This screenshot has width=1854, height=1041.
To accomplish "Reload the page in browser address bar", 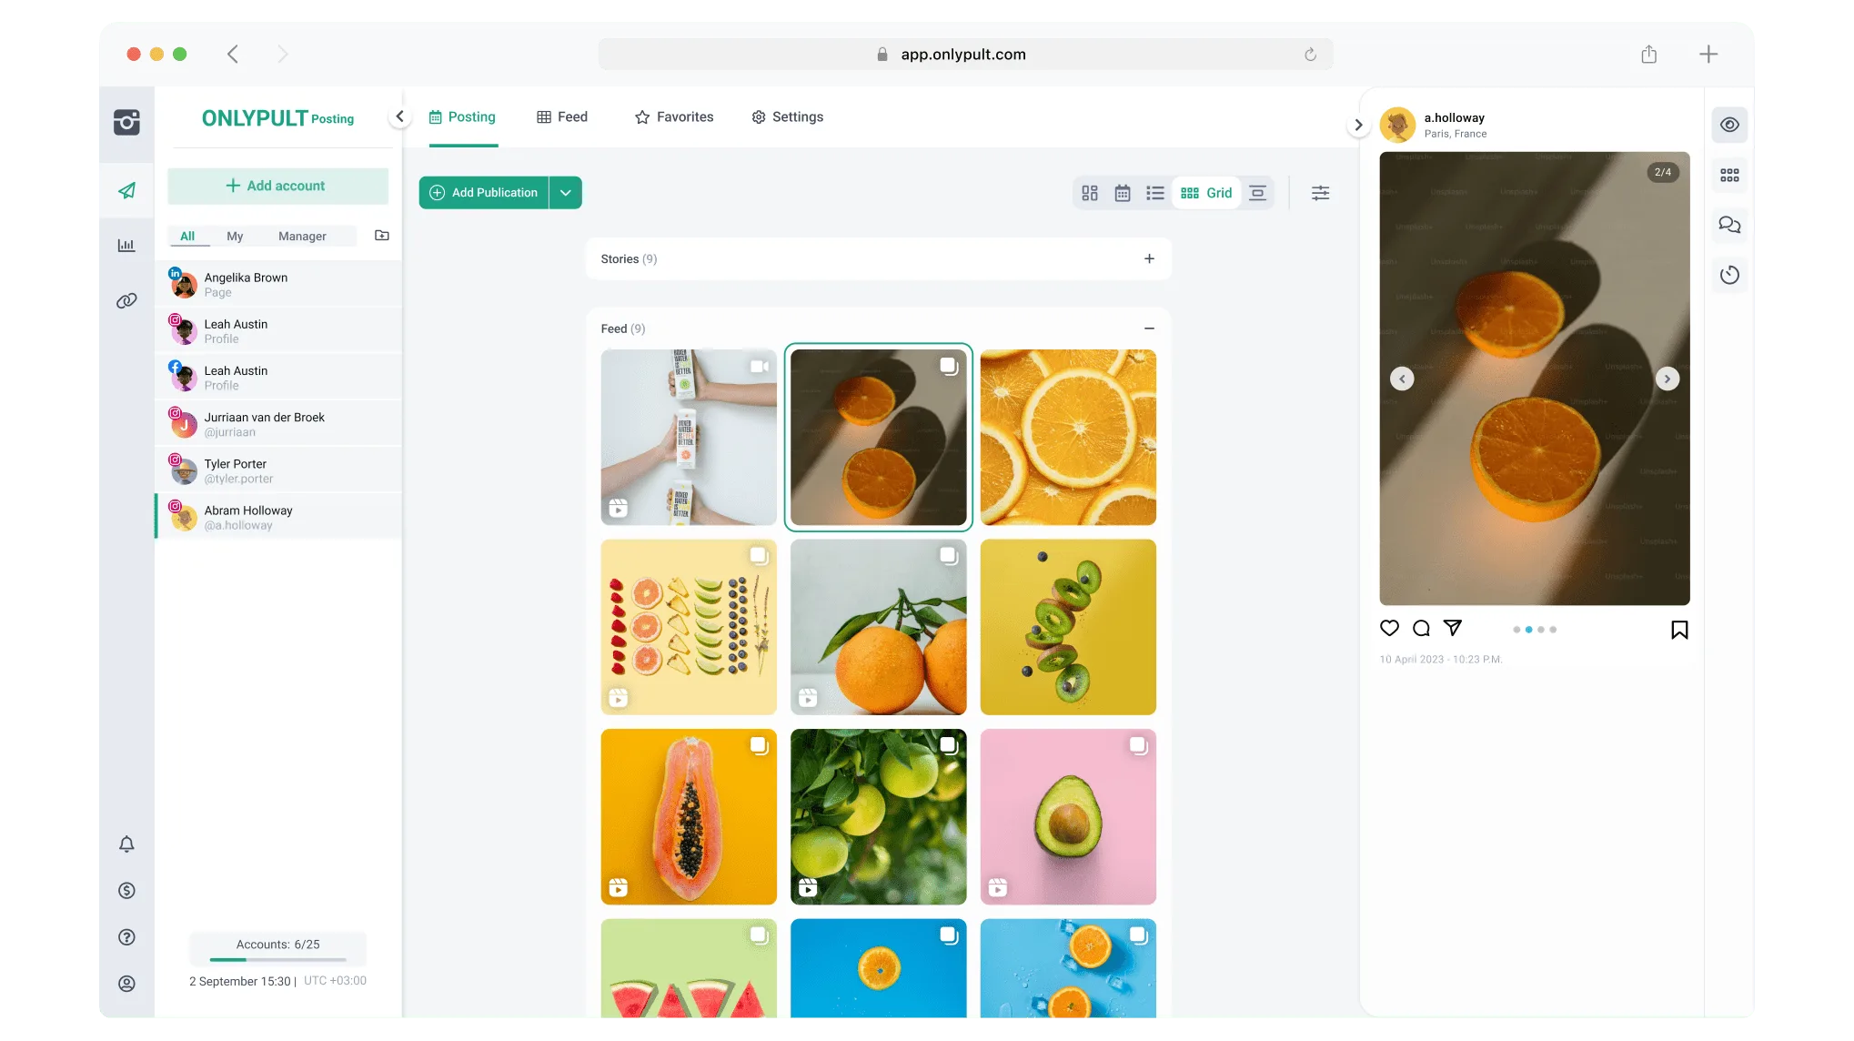I will 1310,55.
